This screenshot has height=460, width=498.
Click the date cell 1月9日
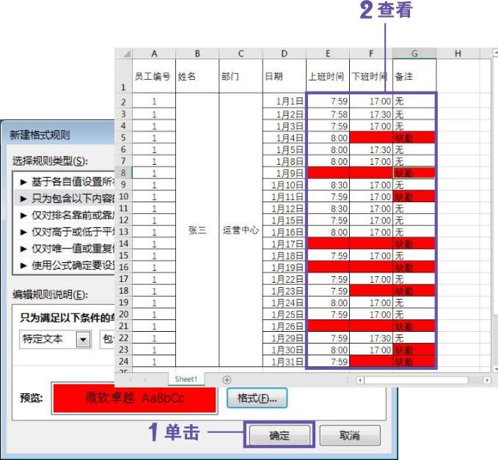(285, 173)
